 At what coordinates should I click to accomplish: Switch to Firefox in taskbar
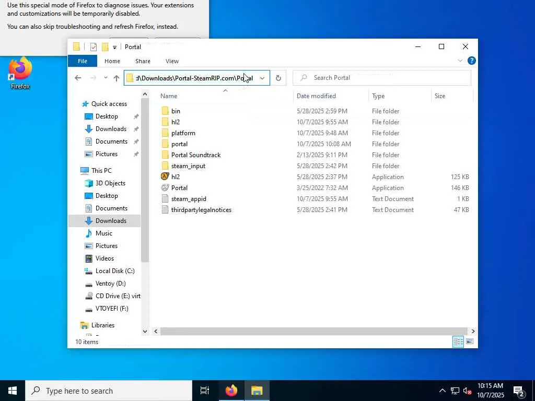click(231, 391)
